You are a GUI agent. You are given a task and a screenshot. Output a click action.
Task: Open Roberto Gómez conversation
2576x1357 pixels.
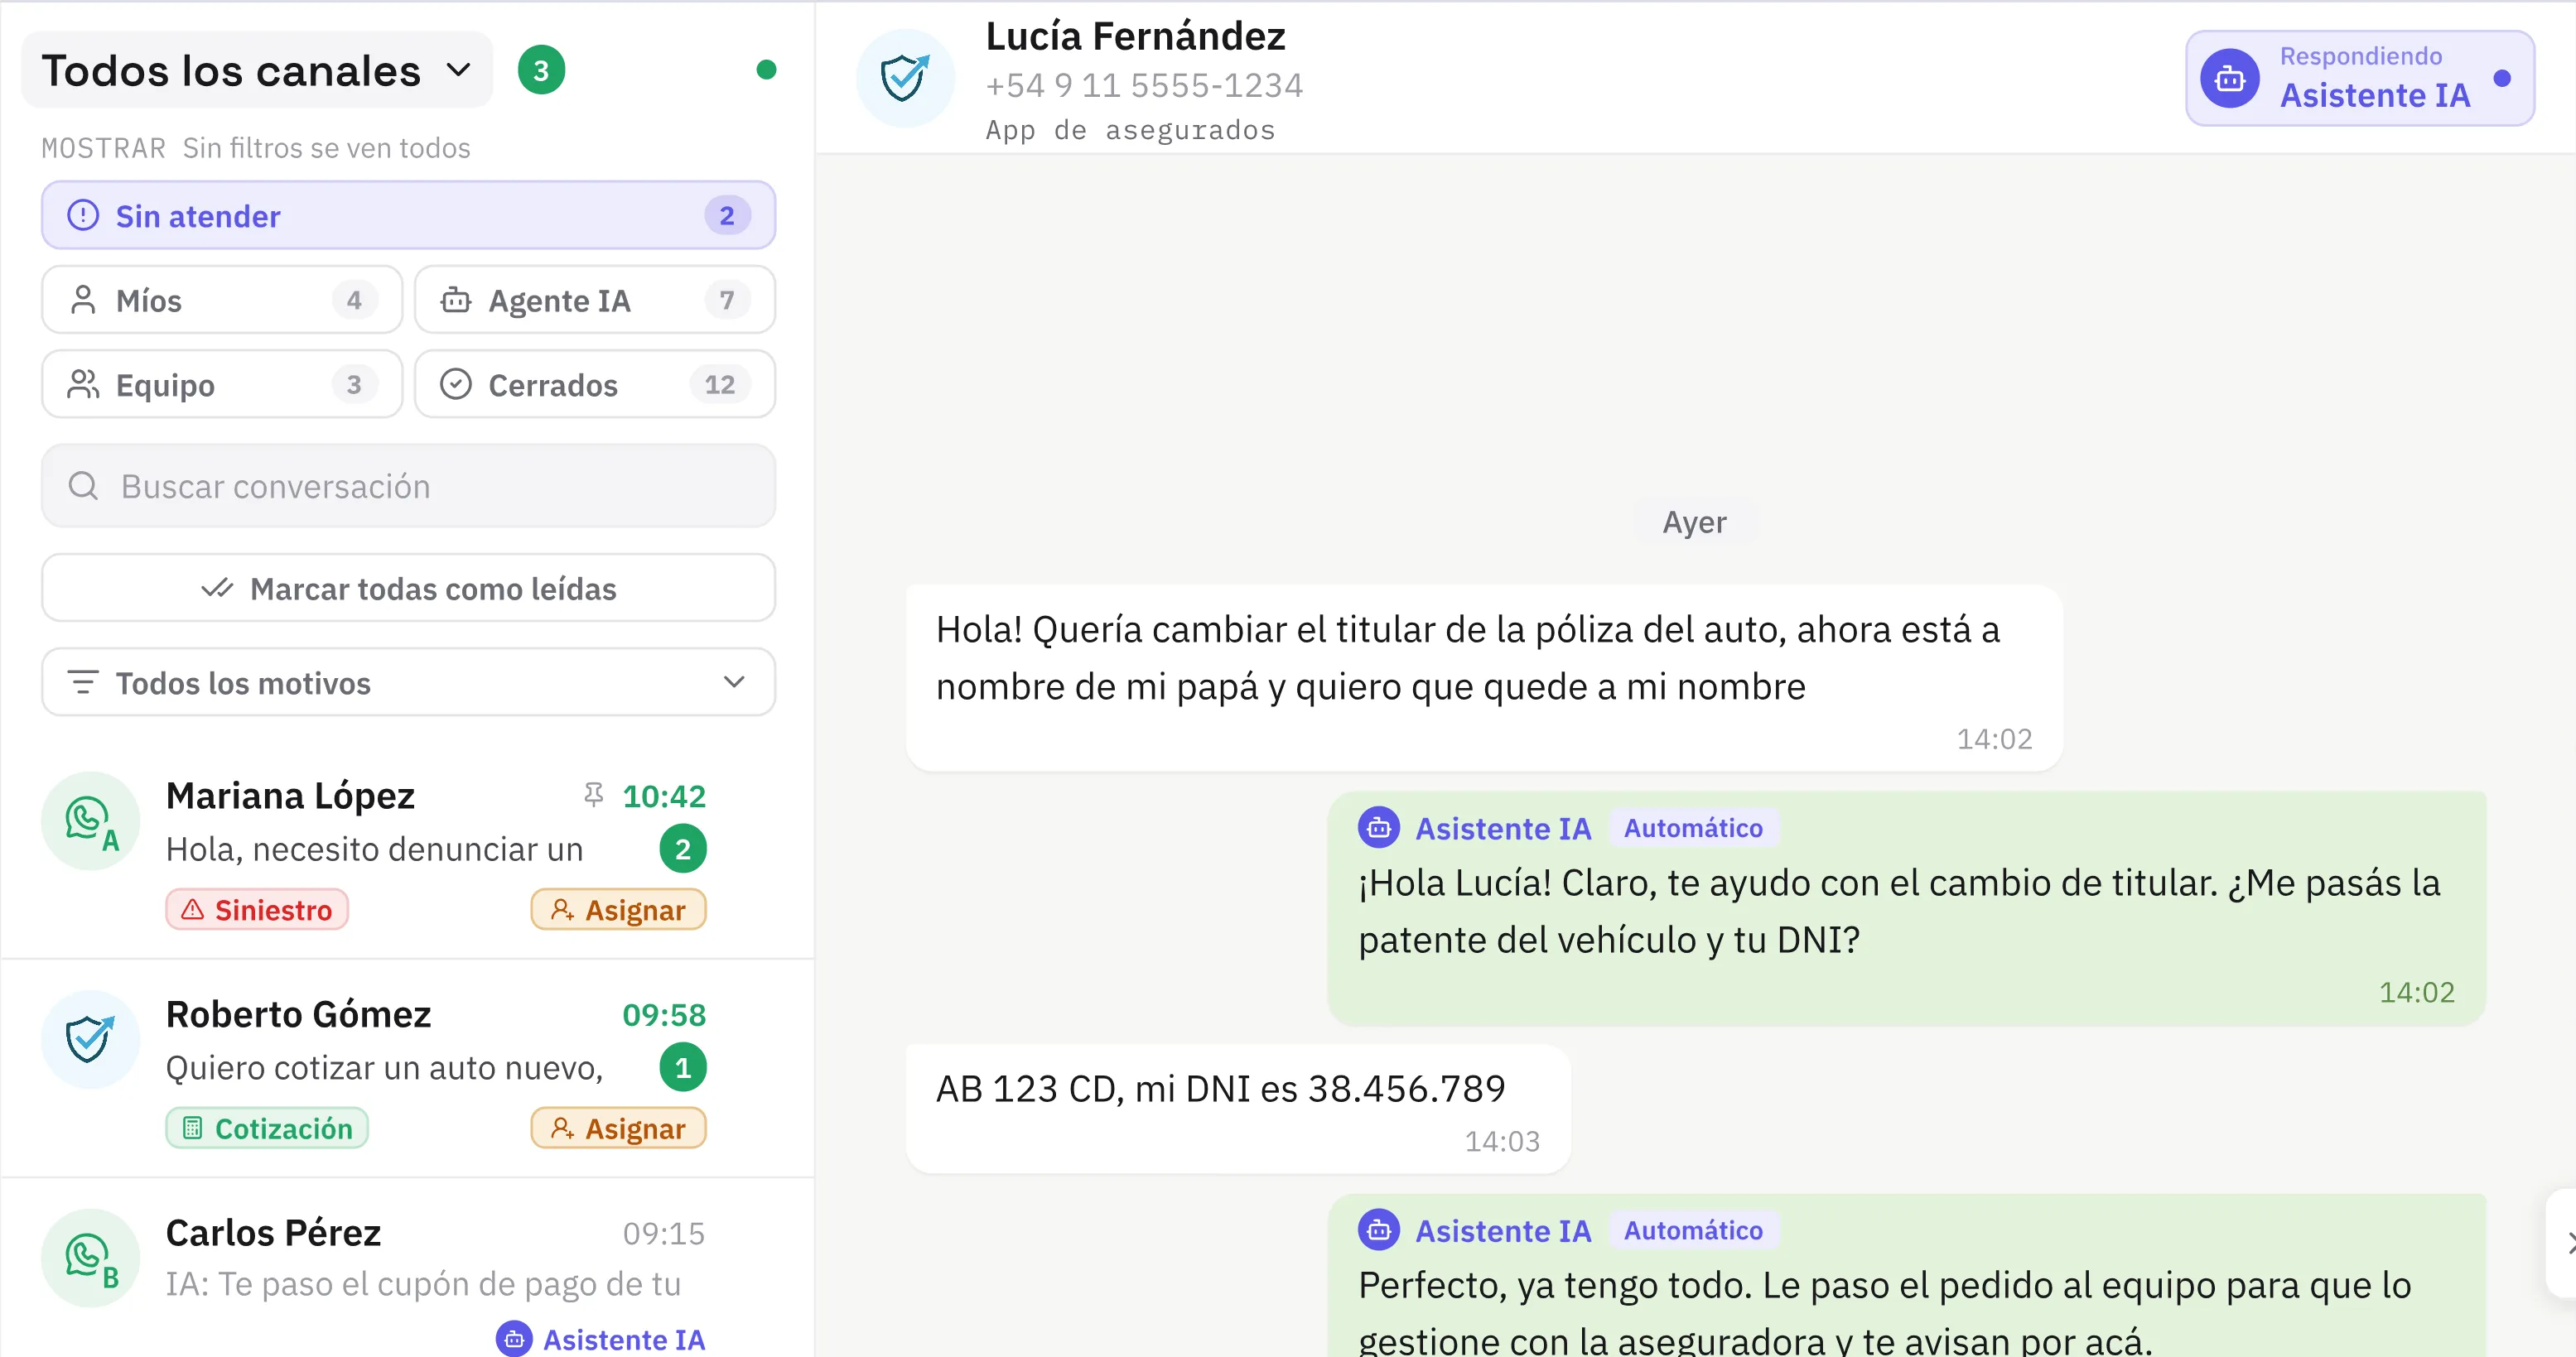click(x=408, y=1068)
